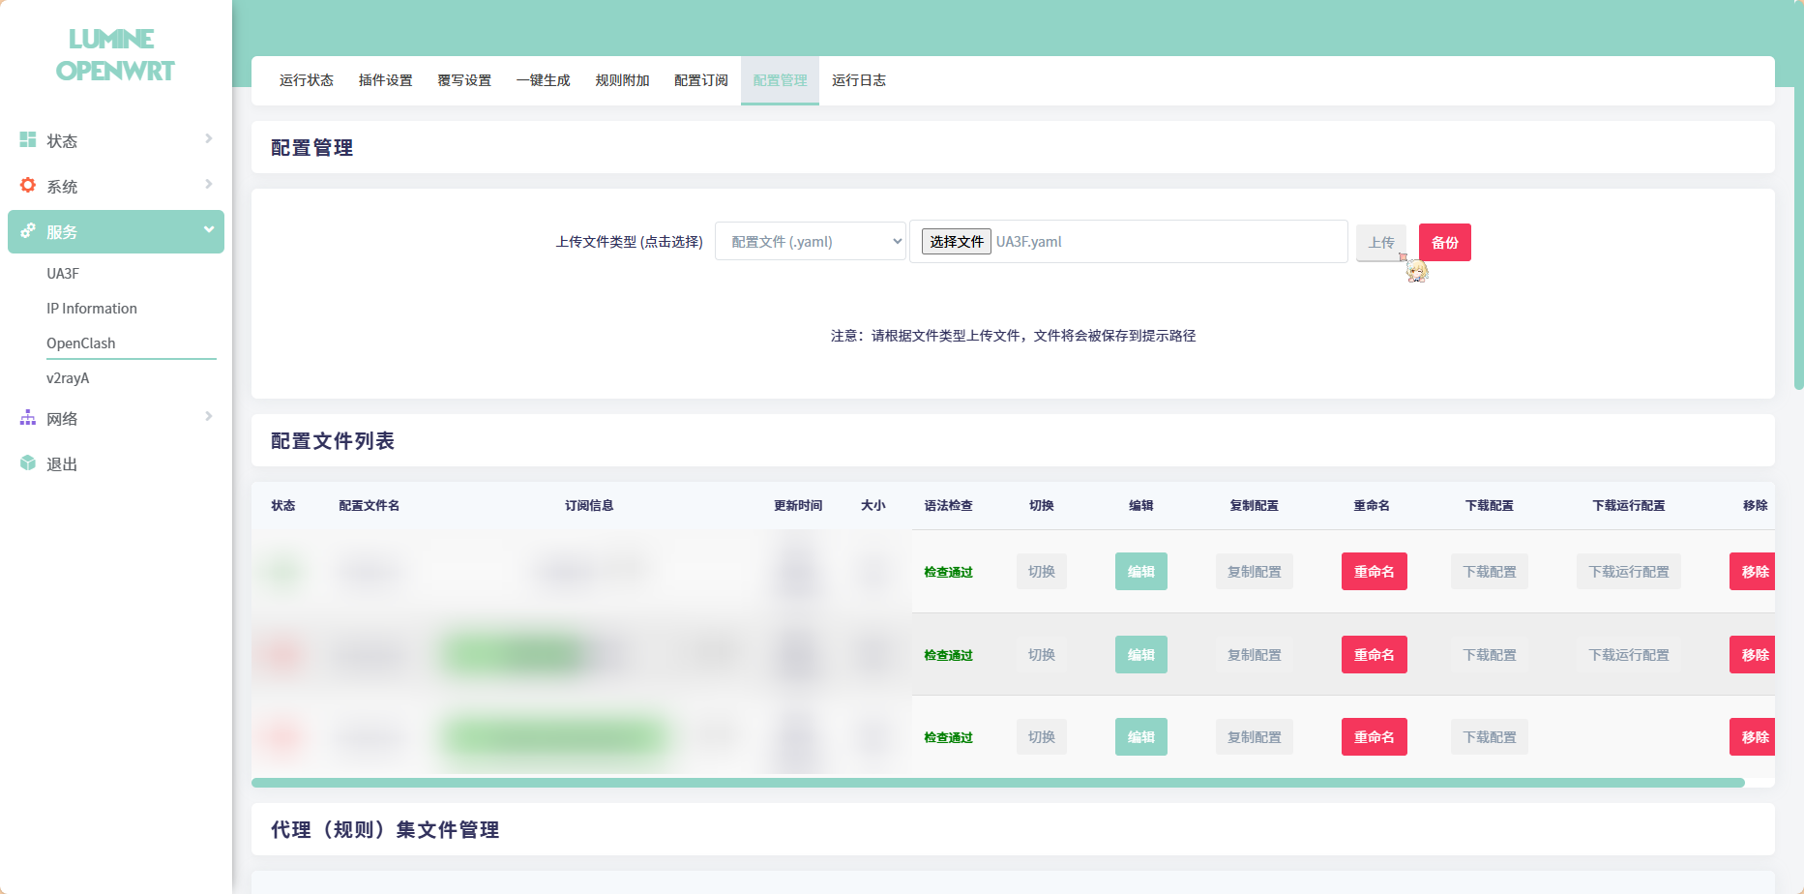Expand the 状态 menu chevron

(x=208, y=139)
